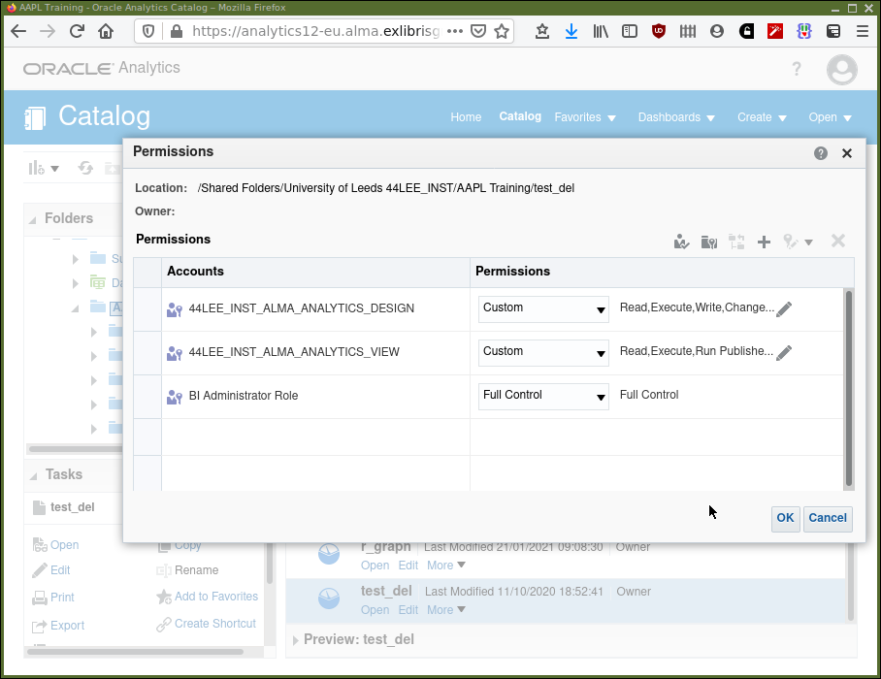Click the Permissions column header
This screenshot has height=679, width=881.
(662, 272)
